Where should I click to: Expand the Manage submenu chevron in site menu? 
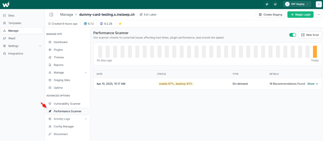[x=86, y=73]
